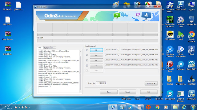
Task: Click the Binary Size value field
Action: coord(101,83)
